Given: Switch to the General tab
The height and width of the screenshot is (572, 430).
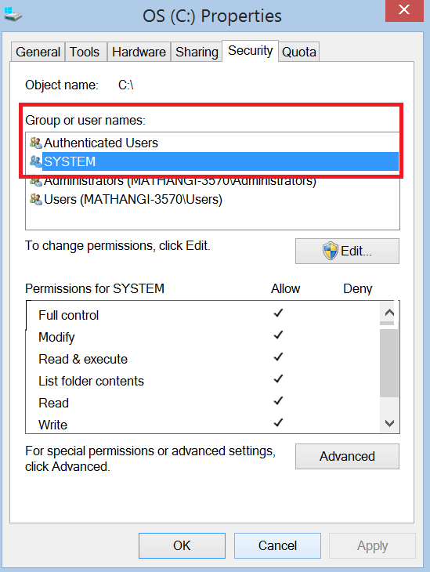Looking at the screenshot, I should pyautogui.click(x=38, y=52).
